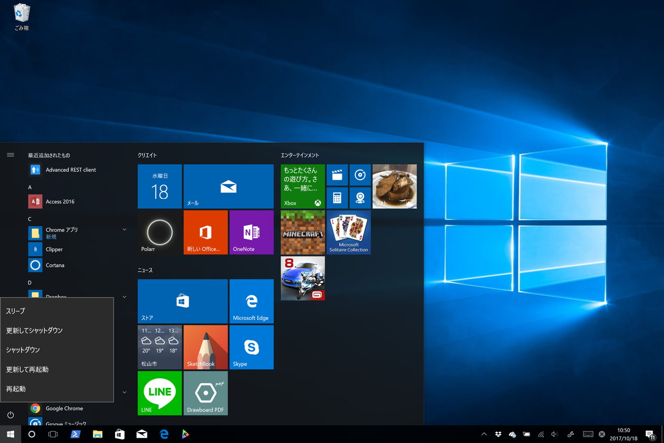664x443 pixels.
Task: Open File Explorer from the taskbar
Action: click(98, 434)
